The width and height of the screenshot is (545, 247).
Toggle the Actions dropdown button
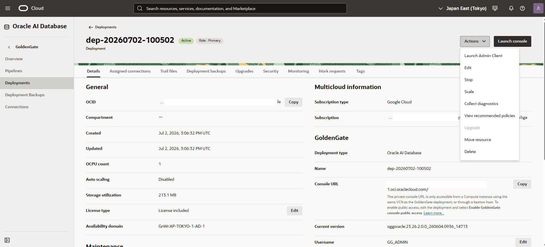[x=475, y=41]
